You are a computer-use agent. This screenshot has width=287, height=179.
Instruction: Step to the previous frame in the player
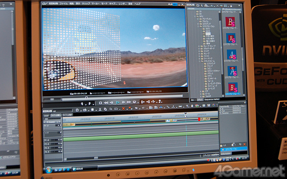(111, 103)
